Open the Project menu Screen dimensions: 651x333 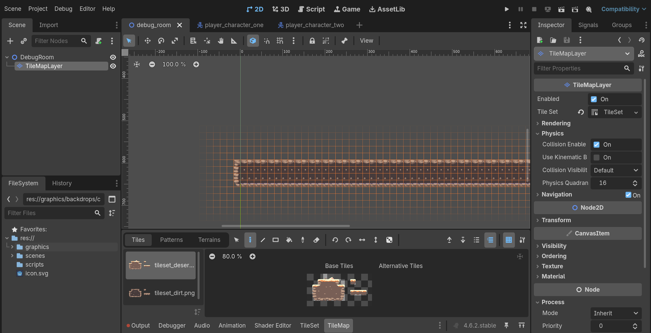pos(38,9)
